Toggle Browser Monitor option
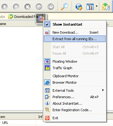 pos(75,82)
